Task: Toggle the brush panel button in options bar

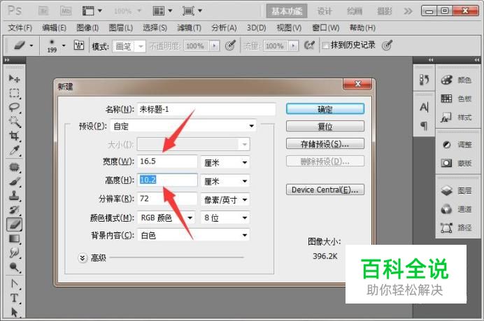Action: 79,45
